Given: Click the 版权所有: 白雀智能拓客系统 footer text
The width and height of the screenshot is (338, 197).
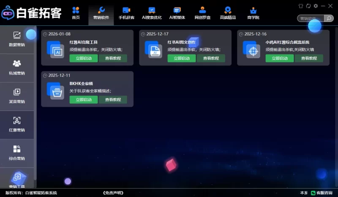Looking at the screenshot, I should click(x=31, y=193).
